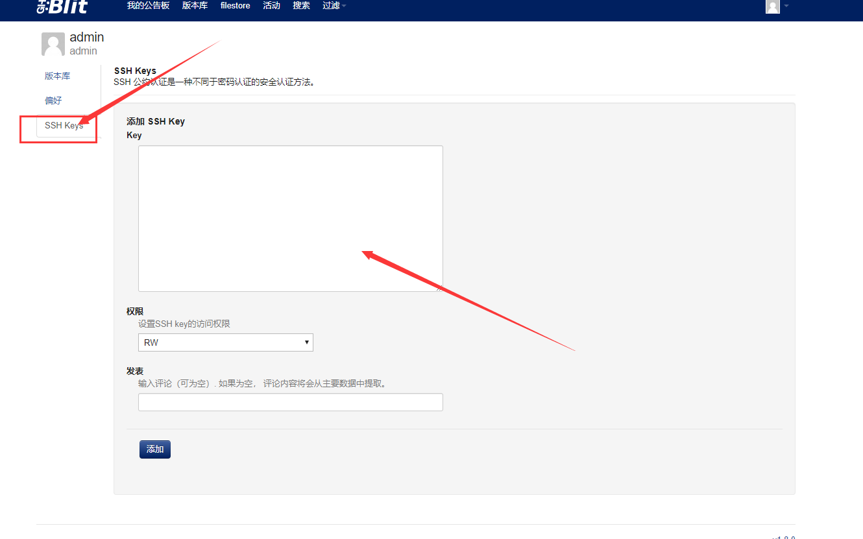Click the Gitblit logo in the header
Viewport: 863px width, 539px height.
coord(62,6)
